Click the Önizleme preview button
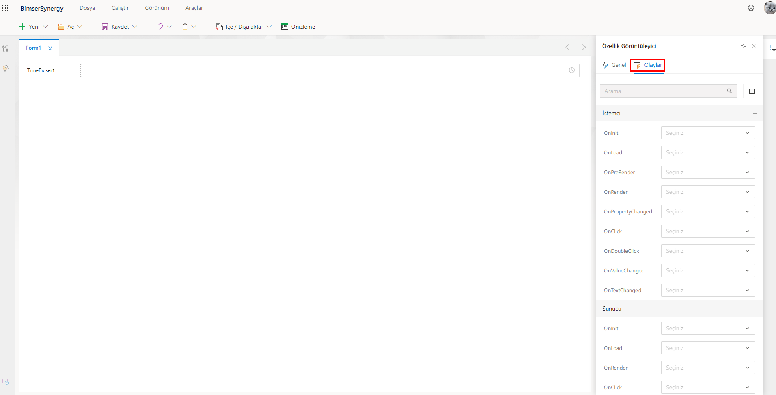 click(298, 27)
